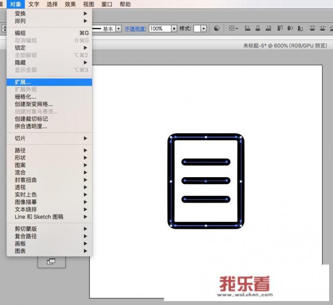Click Horizontal Align Right icon
Viewport: 333px width, 305px height.
click(x=268, y=28)
